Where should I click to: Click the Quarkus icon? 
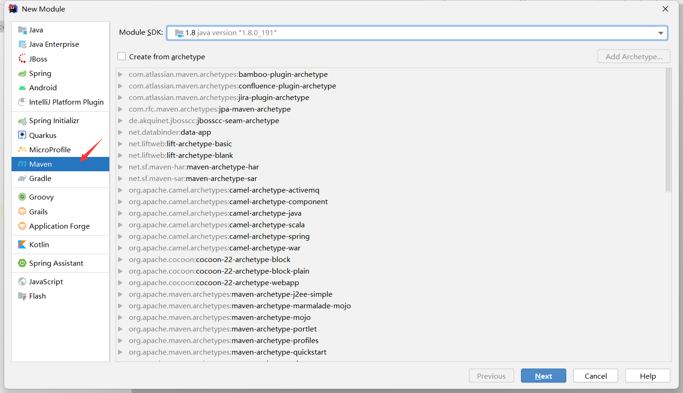tap(22, 135)
